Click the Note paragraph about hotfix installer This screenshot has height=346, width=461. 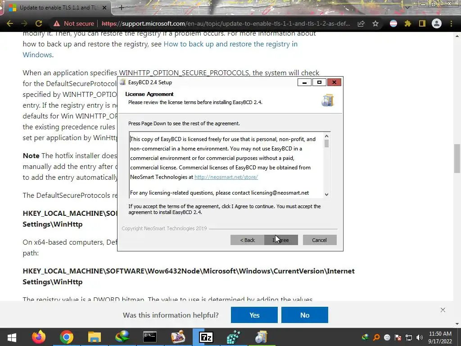pyautogui.click(x=71, y=167)
